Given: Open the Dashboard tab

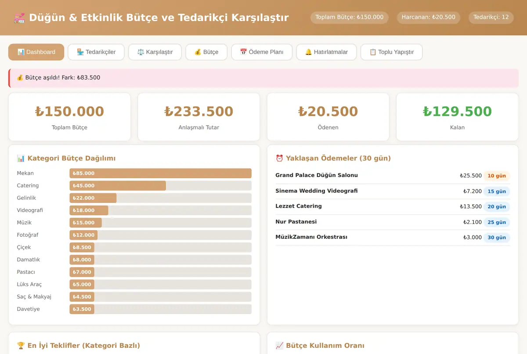Looking at the screenshot, I should [36, 52].
